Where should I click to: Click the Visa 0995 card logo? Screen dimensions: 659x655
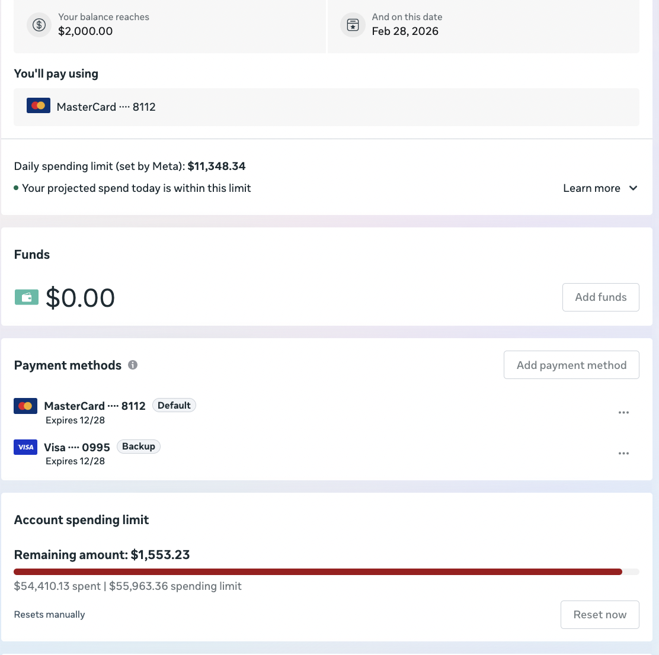[x=25, y=447]
